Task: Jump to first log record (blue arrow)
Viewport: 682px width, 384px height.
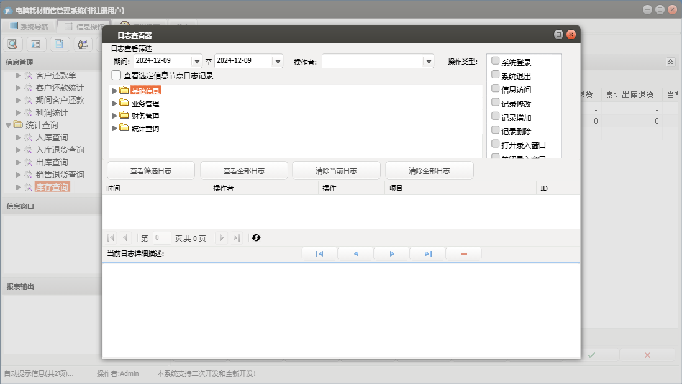Action: [319, 254]
